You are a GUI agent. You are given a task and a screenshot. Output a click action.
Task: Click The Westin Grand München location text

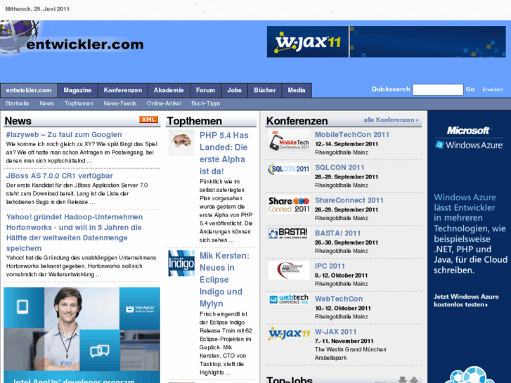[350, 349]
